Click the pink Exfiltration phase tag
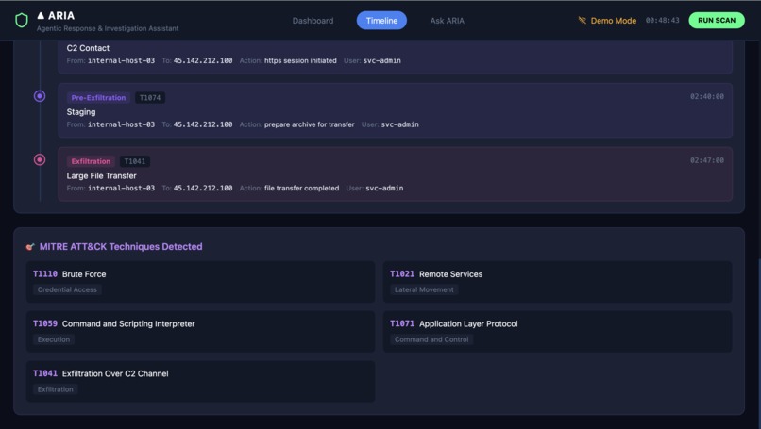761x429 pixels. [91, 161]
